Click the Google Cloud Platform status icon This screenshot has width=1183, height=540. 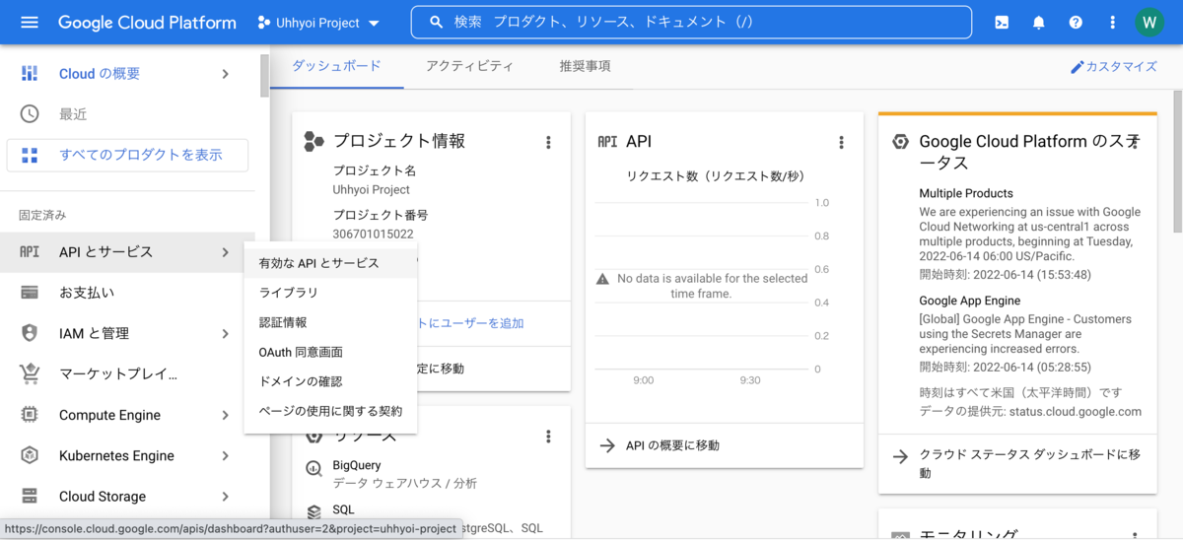point(900,142)
